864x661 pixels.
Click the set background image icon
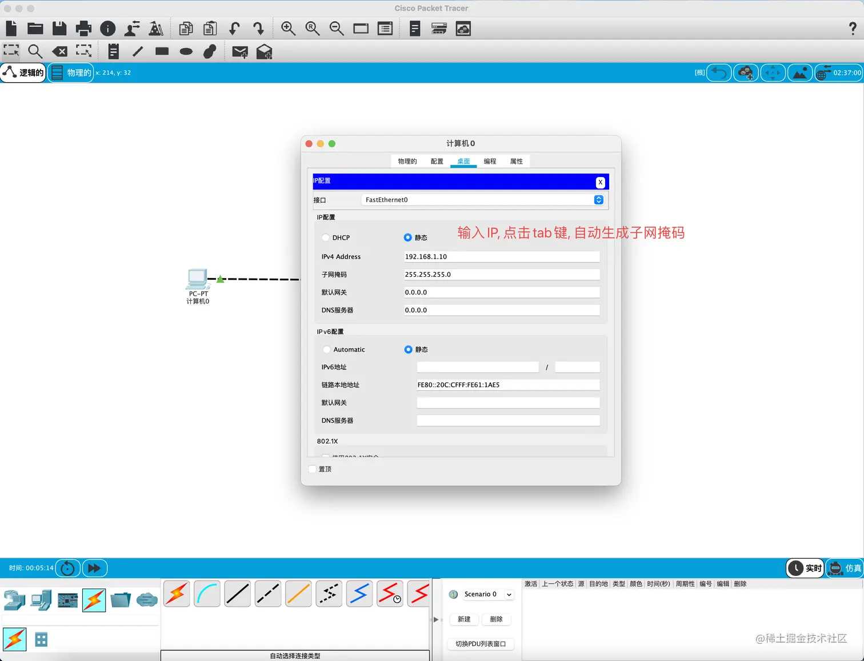coord(800,72)
